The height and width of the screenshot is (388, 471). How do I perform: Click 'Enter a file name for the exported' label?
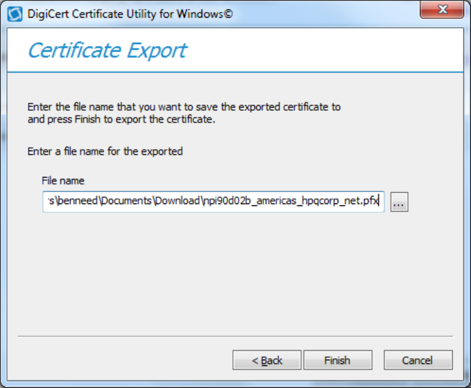pyautogui.click(x=105, y=151)
